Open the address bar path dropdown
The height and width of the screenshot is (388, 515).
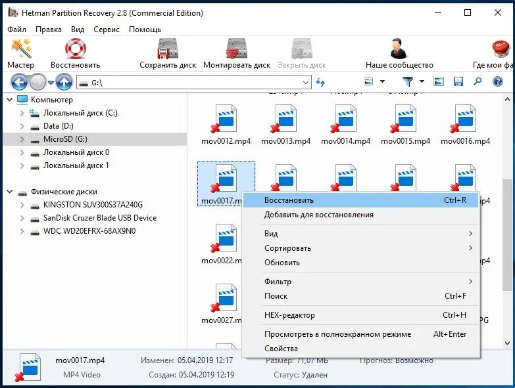pyautogui.click(x=306, y=83)
